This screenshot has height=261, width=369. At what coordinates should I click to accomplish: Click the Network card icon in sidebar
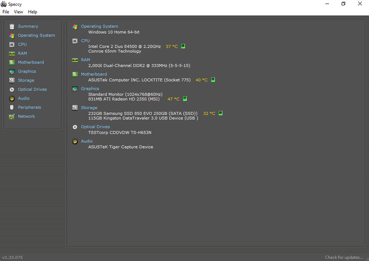tap(12, 117)
